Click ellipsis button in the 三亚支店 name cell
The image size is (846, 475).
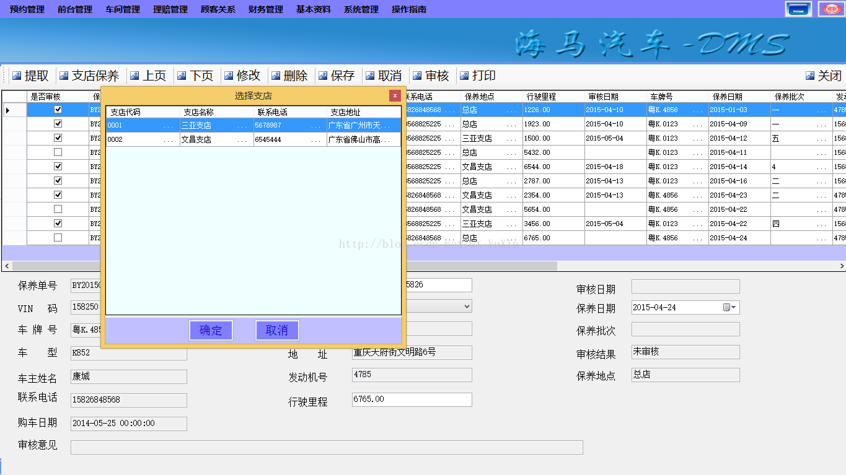tap(242, 125)
